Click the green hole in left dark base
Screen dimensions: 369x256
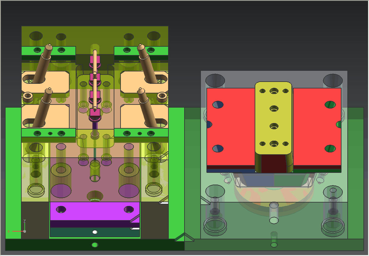pos(95,245)
